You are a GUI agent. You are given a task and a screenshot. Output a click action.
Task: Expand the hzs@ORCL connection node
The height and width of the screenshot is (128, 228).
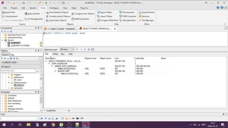point(6,43)
